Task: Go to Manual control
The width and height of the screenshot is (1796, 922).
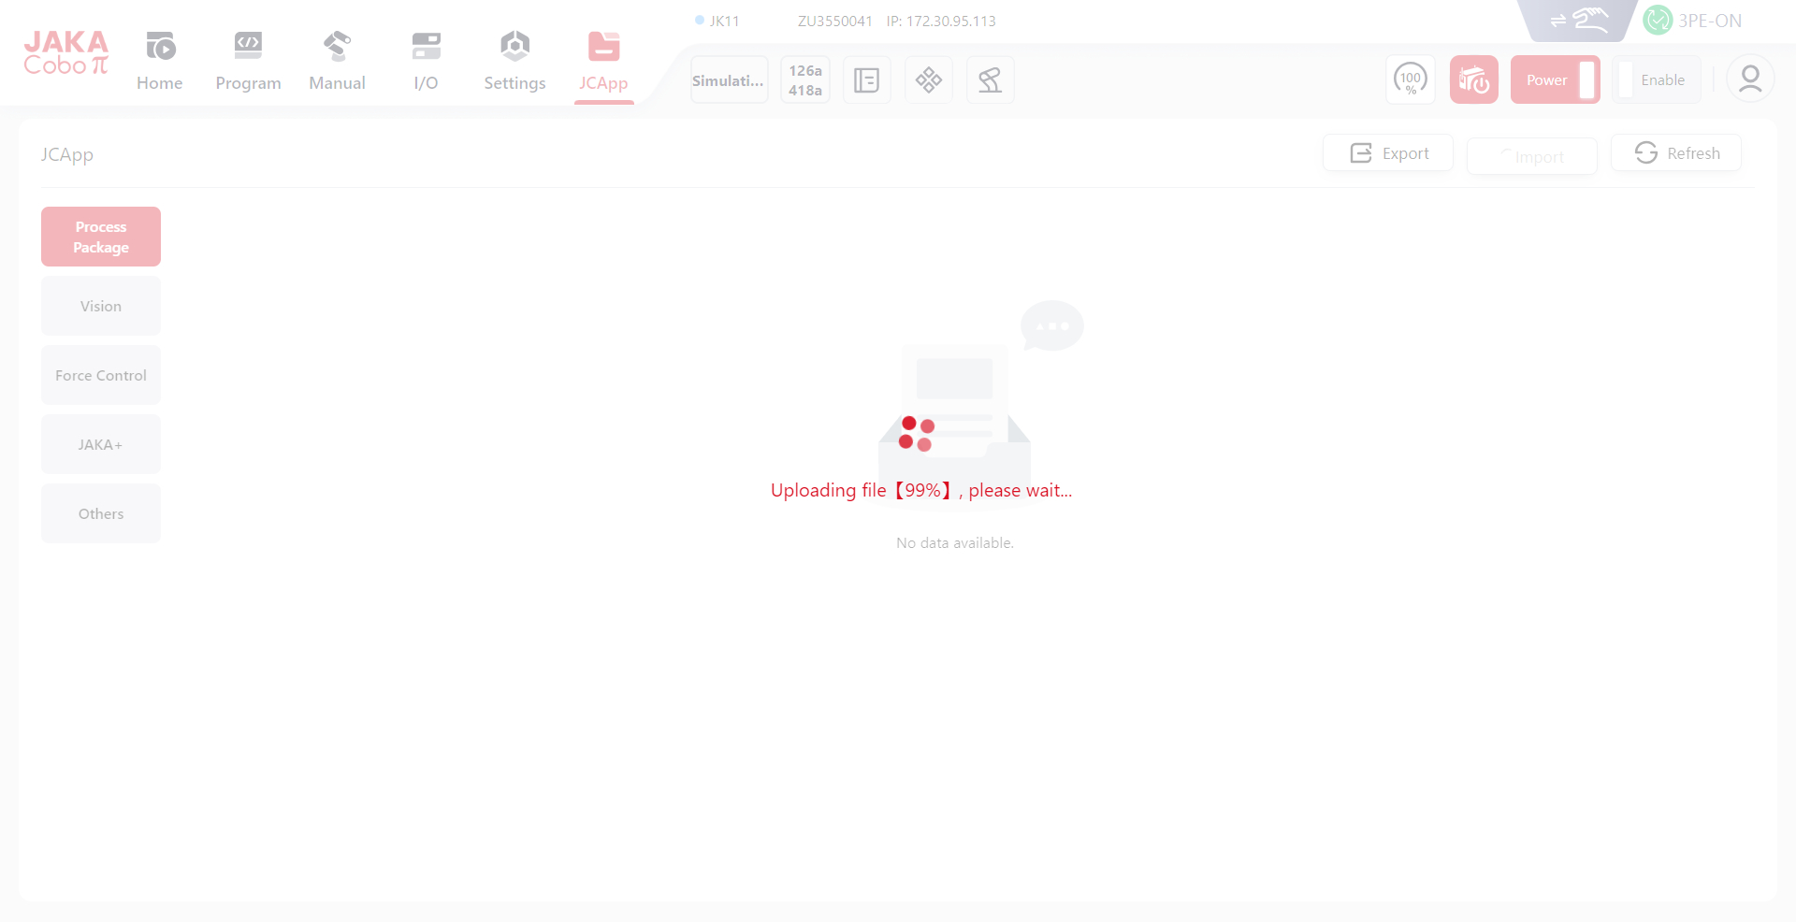Action: point(337,62)
